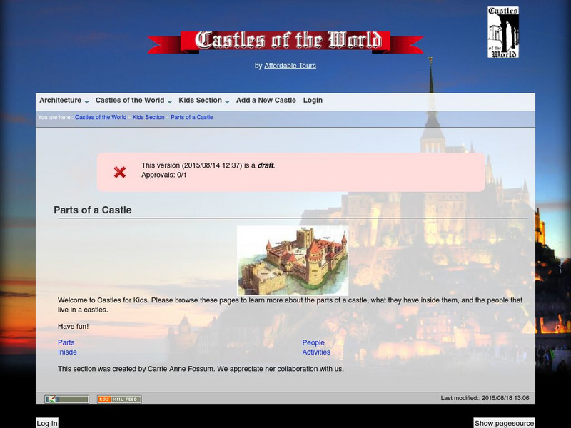Click the castle illustration image
The width and height of the screenshot is (571, 428).
click(x=293, y=260)
